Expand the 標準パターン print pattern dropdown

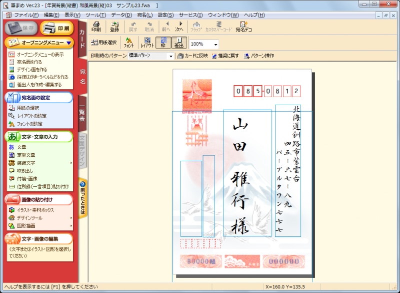pyautogui.click(x=170, y=56)
